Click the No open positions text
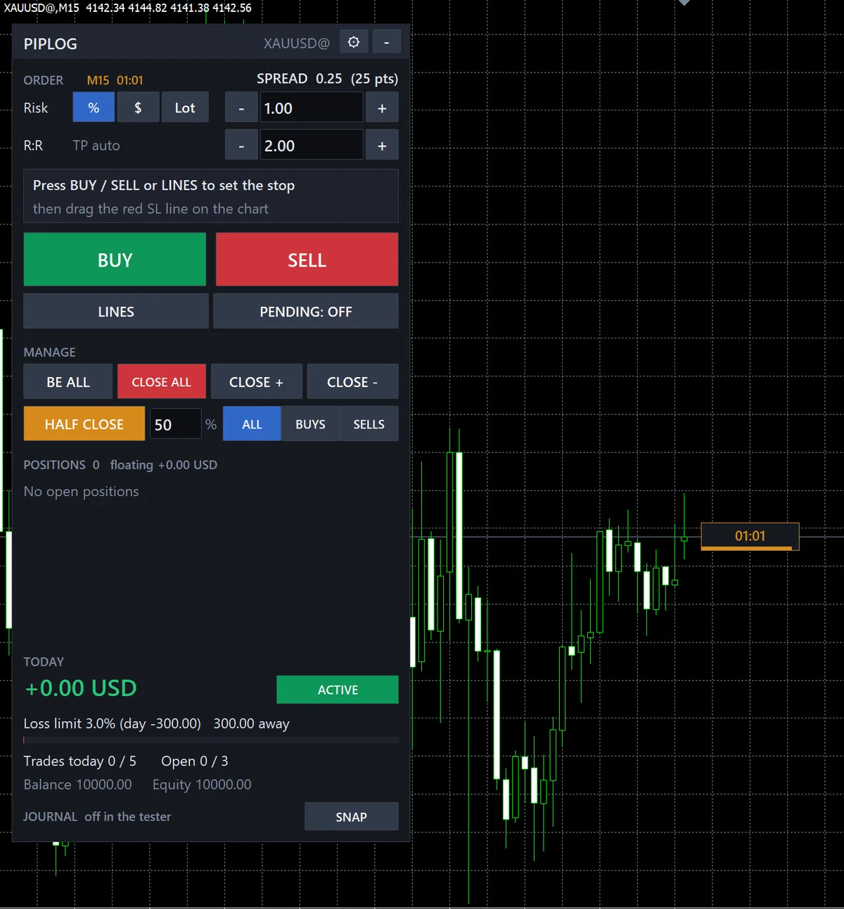 click(x=81, y=491)
